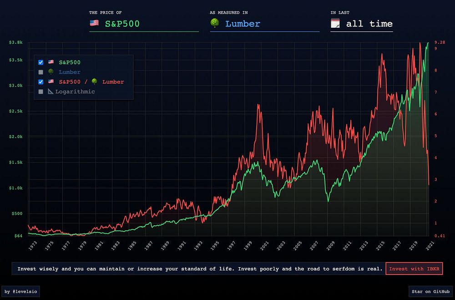Image resolution: width=455 pixels, height=300 pixels.
Task: Click the $1.0k left axis label
Action: [x=15, y=188]
